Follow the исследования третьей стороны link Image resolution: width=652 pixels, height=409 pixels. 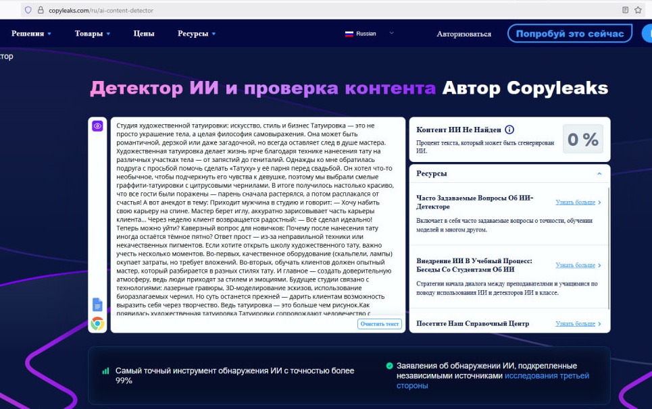[493, 381]
